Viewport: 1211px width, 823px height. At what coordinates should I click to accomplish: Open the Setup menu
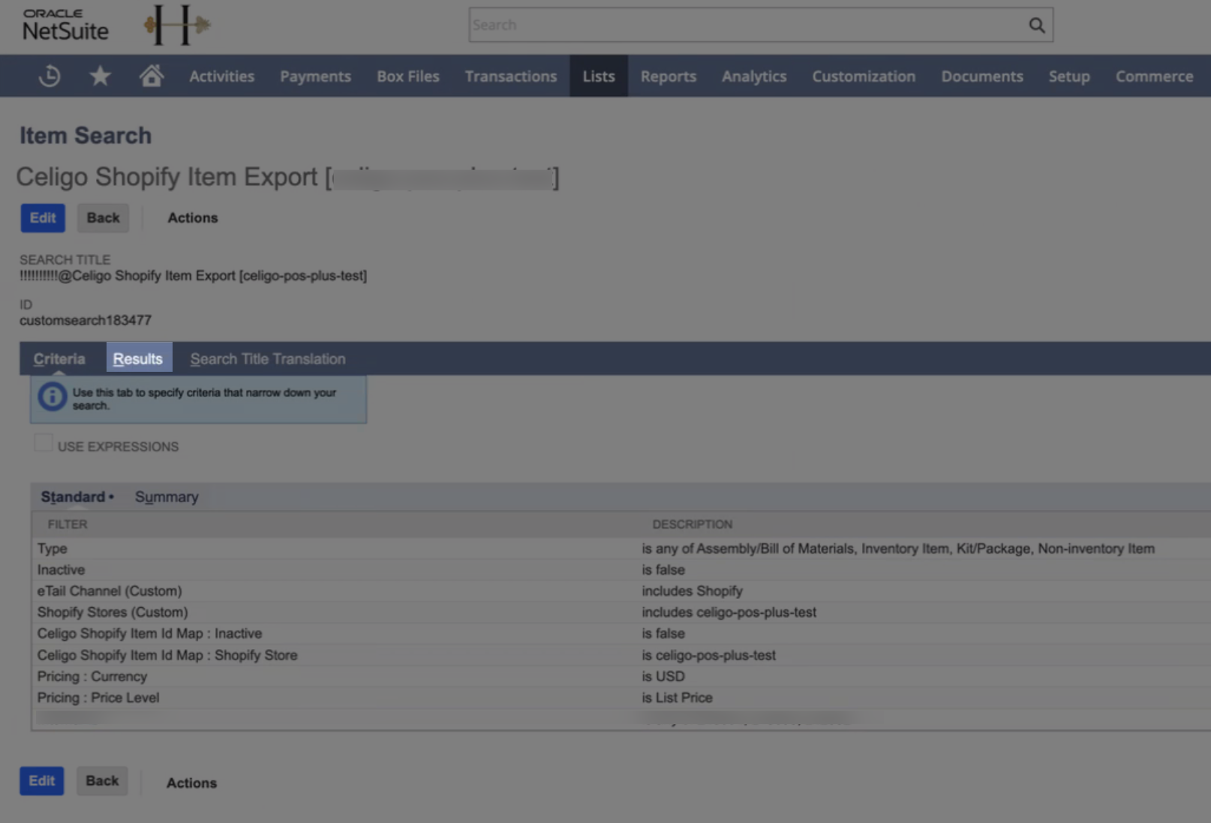(1069, 76)
